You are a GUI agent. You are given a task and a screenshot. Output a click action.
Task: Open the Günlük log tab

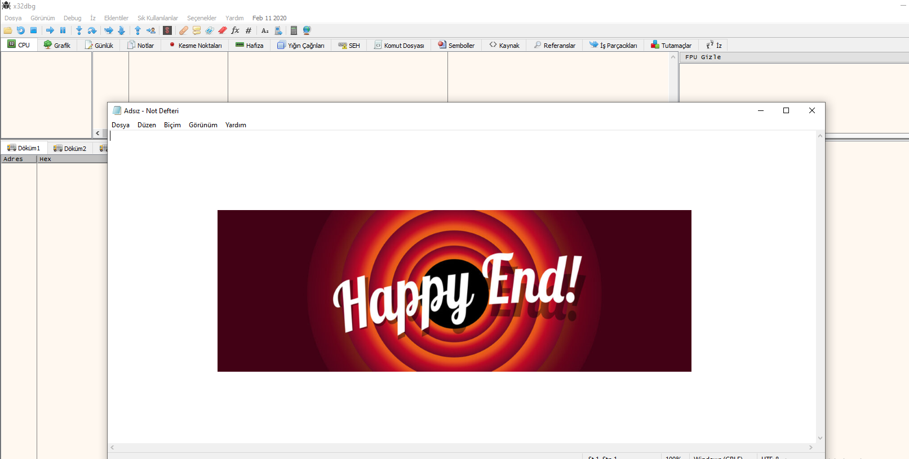(x=99, y=45)
